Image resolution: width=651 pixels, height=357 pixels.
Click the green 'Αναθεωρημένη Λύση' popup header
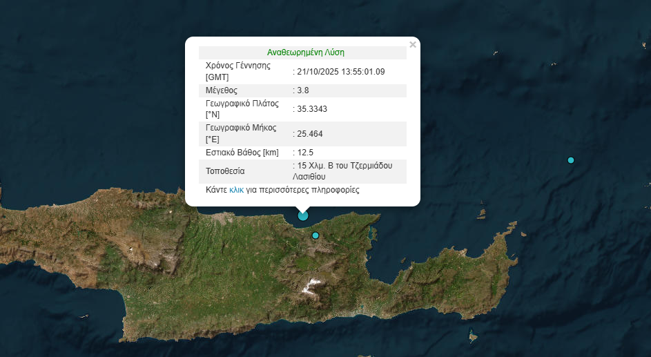[305, 52]
